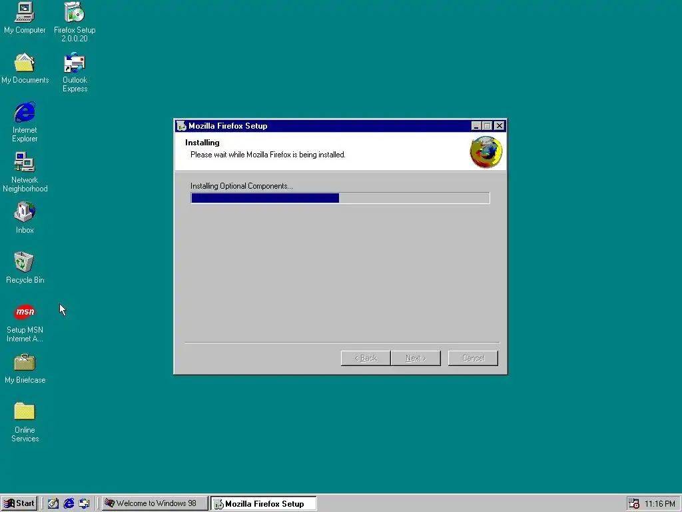Click the 'Installing Optional Components...' status text

click(x=241, y=187)
